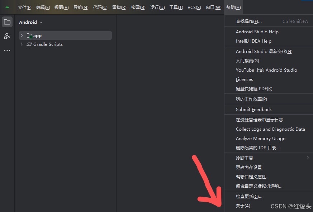Select the Licenses menu entry
The image size is (313, 212).
coord(269,79)
